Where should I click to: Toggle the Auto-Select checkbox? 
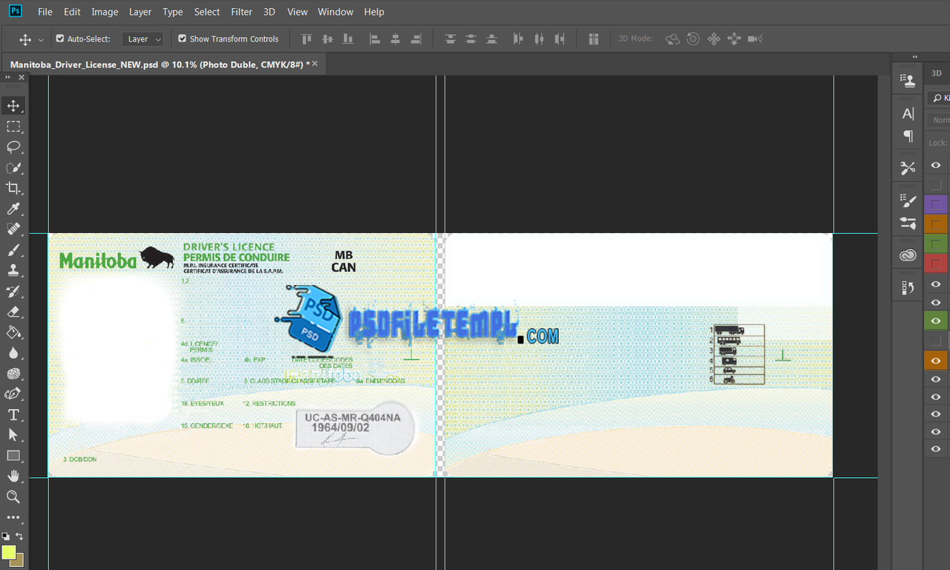60,39
